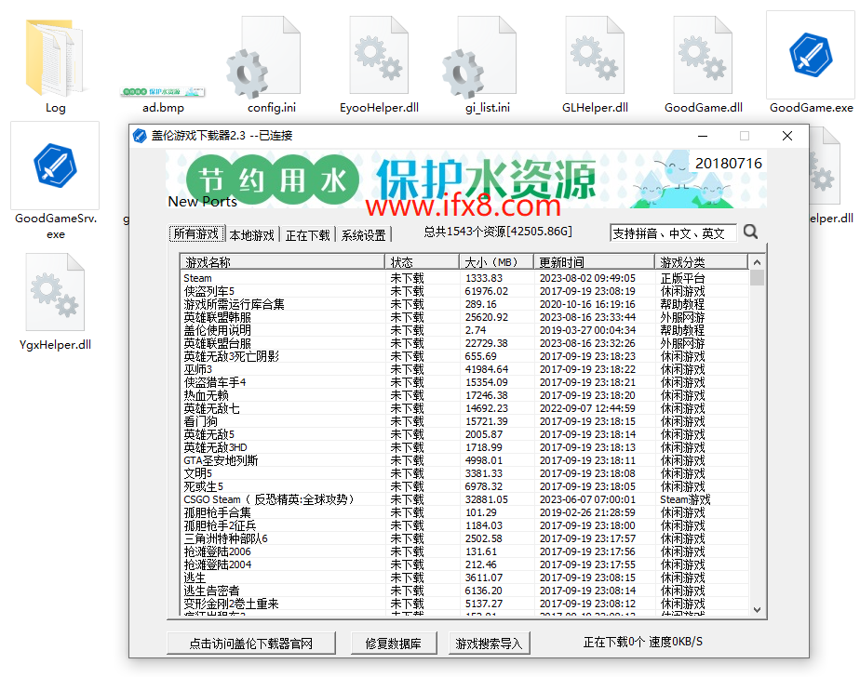Viewport: 860px width, 677px height.
Task: Select the GLHelper.dll file icon
Action: [595, 55]
